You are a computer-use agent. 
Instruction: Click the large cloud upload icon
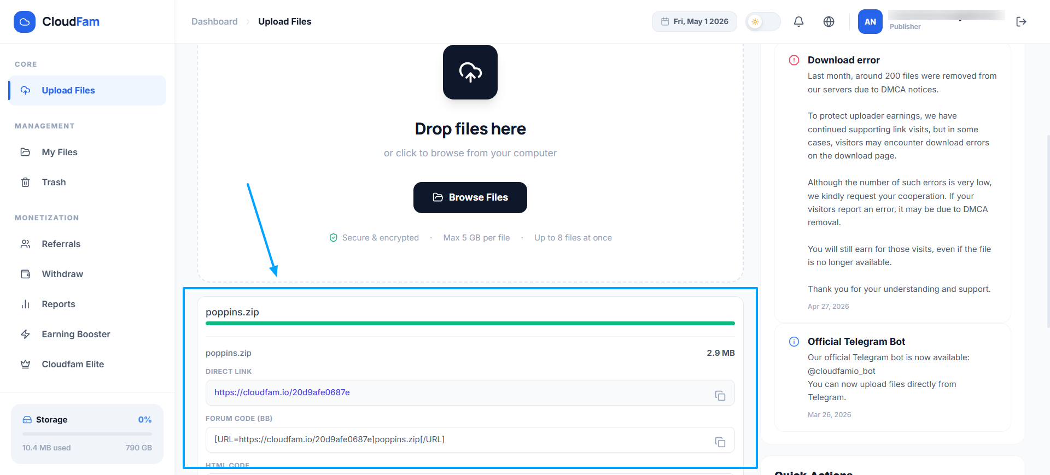click(470, 72)
